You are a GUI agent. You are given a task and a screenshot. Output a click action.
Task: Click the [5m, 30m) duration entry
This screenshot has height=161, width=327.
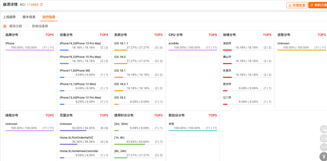click(x=138, y=127)
